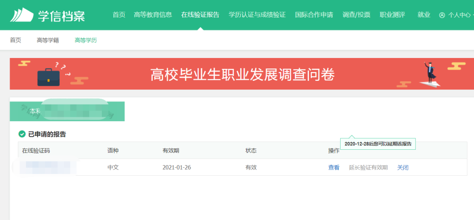
Task: Select the 高等学历 sub-tab
Action: tap(86, 40)
